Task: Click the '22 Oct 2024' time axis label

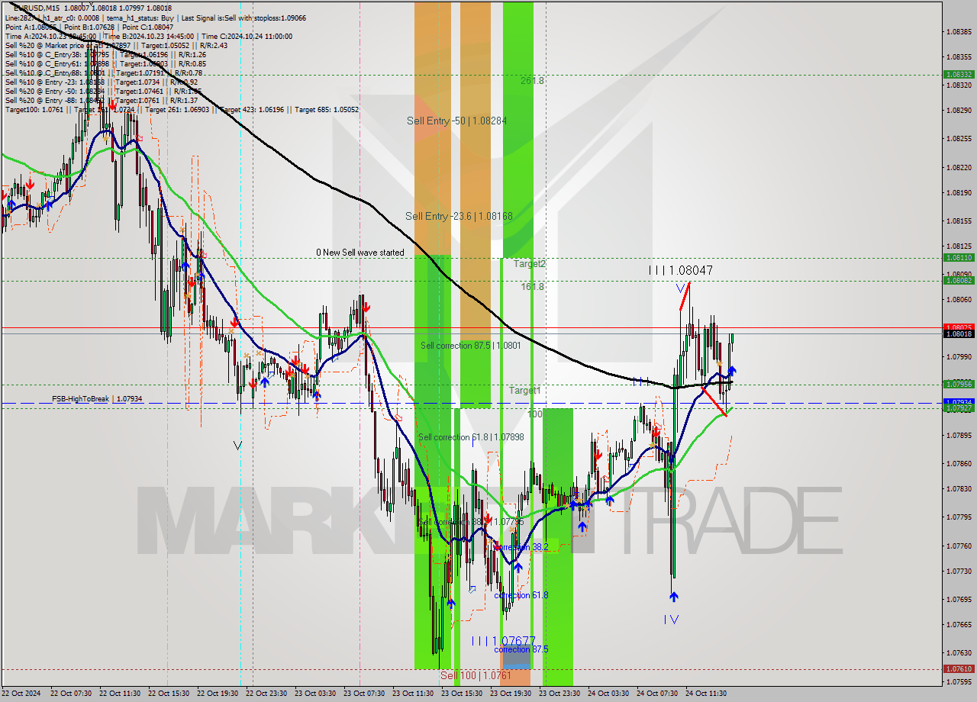Action: 21,694
